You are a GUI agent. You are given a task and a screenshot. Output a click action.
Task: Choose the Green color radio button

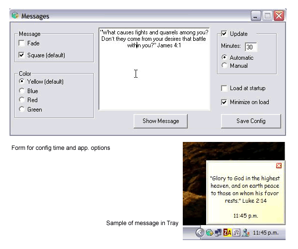click(22, 110)
